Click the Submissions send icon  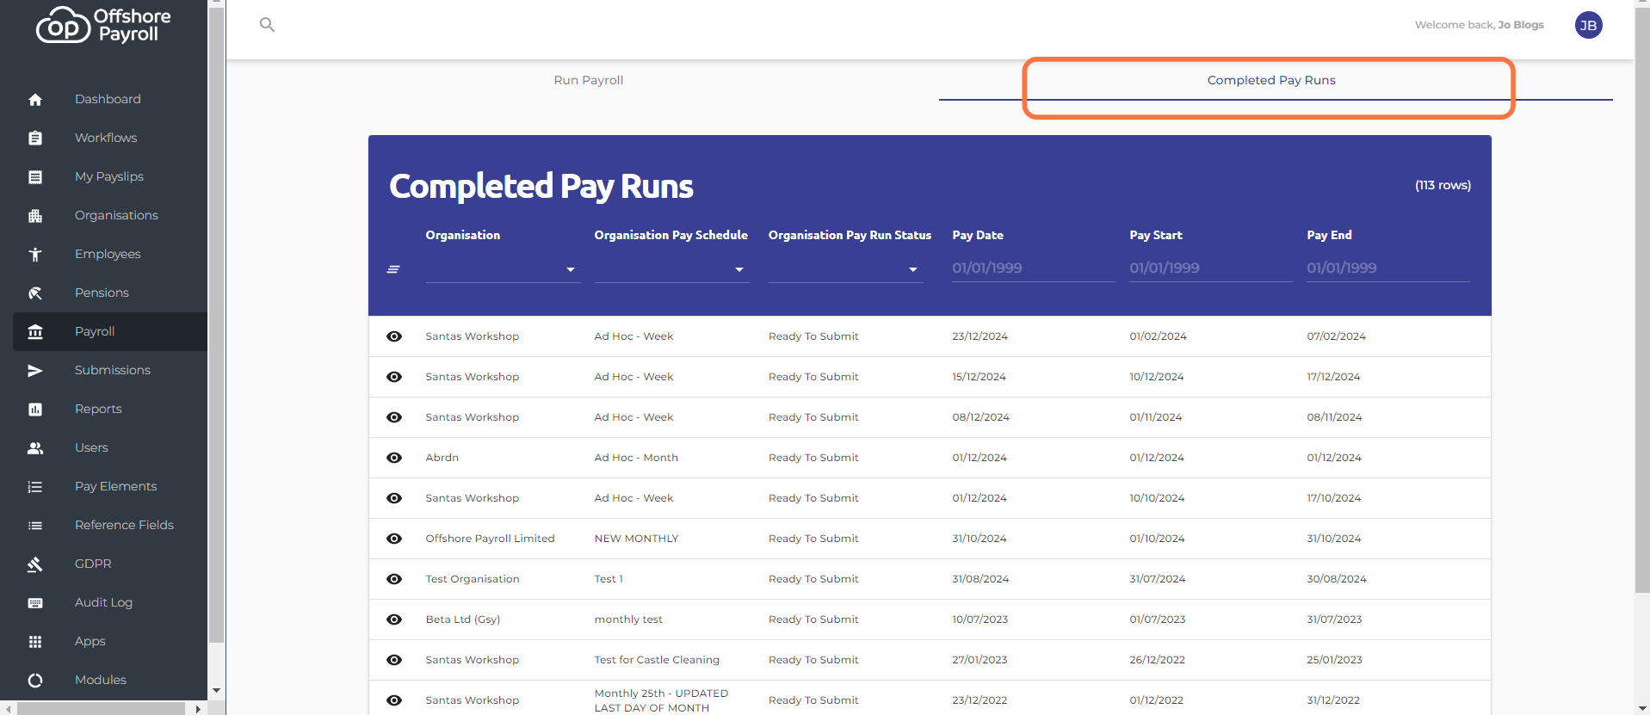pyautogui.click(x=35, y=371)
